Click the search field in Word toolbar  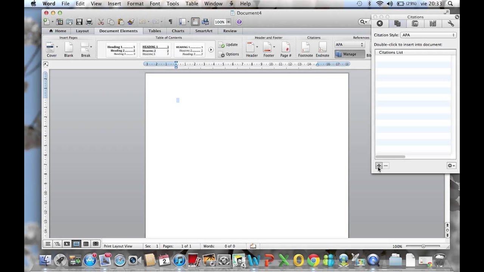click(x=365, y=22)
